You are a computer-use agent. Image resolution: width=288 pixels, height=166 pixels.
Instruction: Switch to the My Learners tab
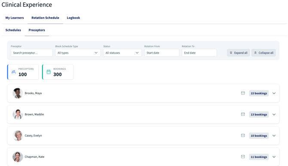click(15, 18)
